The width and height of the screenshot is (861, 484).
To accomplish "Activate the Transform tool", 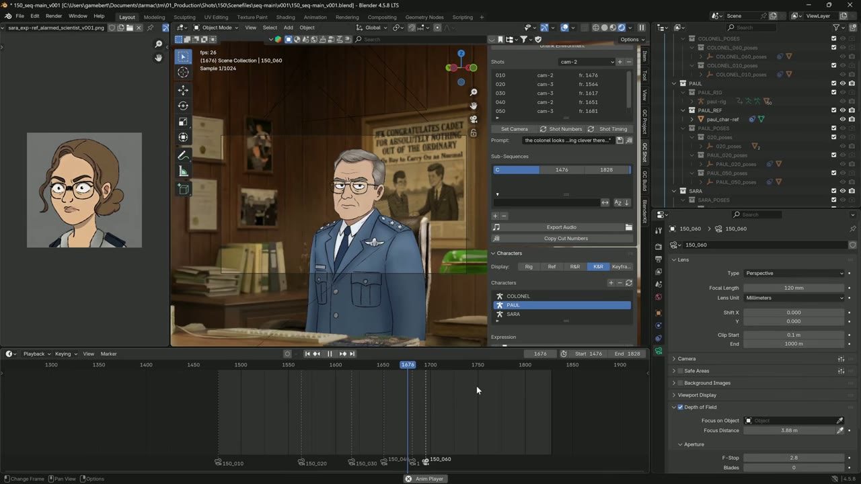I will [183, 137].
